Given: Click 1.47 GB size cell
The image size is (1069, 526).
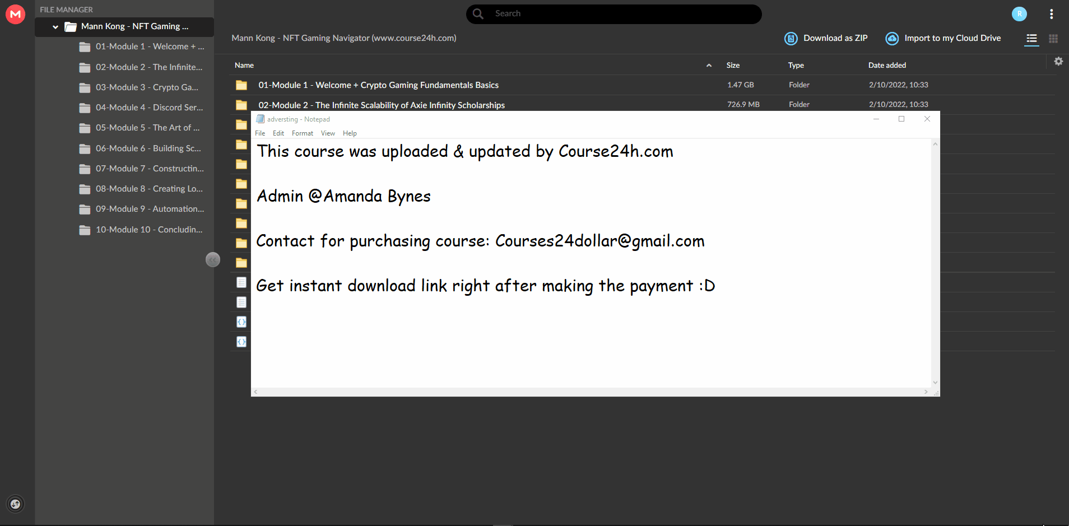Looking at the screenshot, I should [x=741, y=85].
